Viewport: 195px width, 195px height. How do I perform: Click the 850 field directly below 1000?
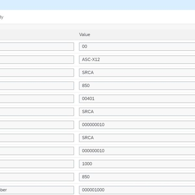pyautogui.click(x=136, y=176)
